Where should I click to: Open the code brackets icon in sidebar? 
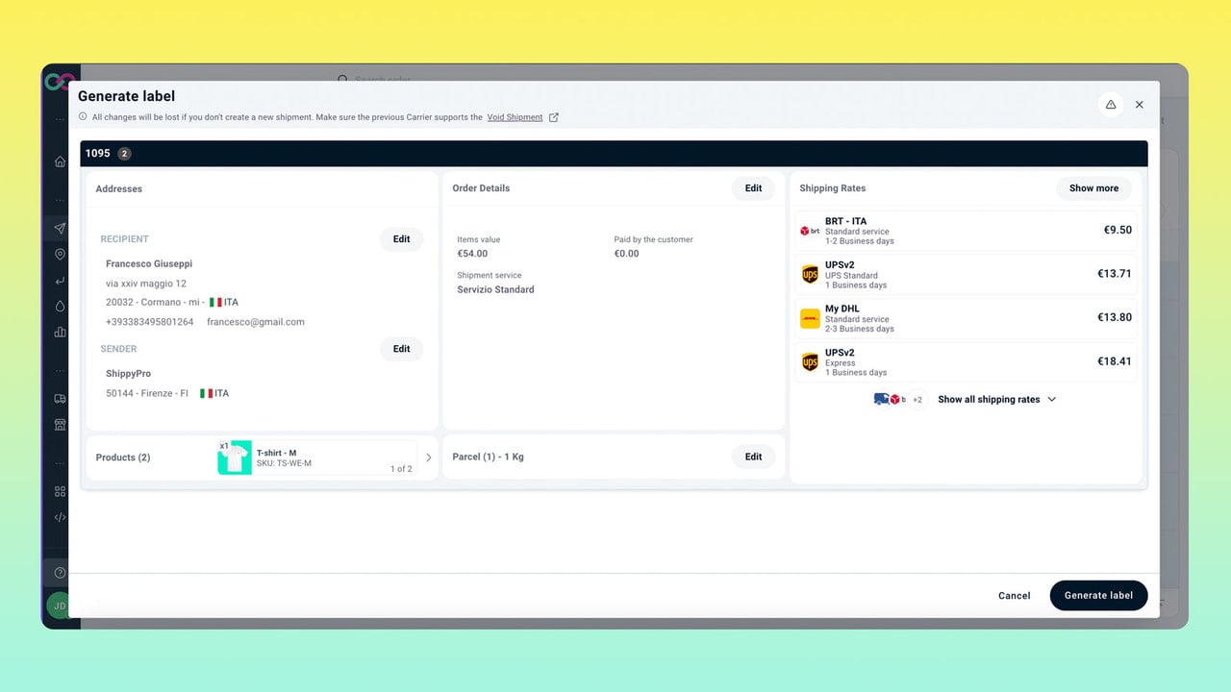pos(60,517)
